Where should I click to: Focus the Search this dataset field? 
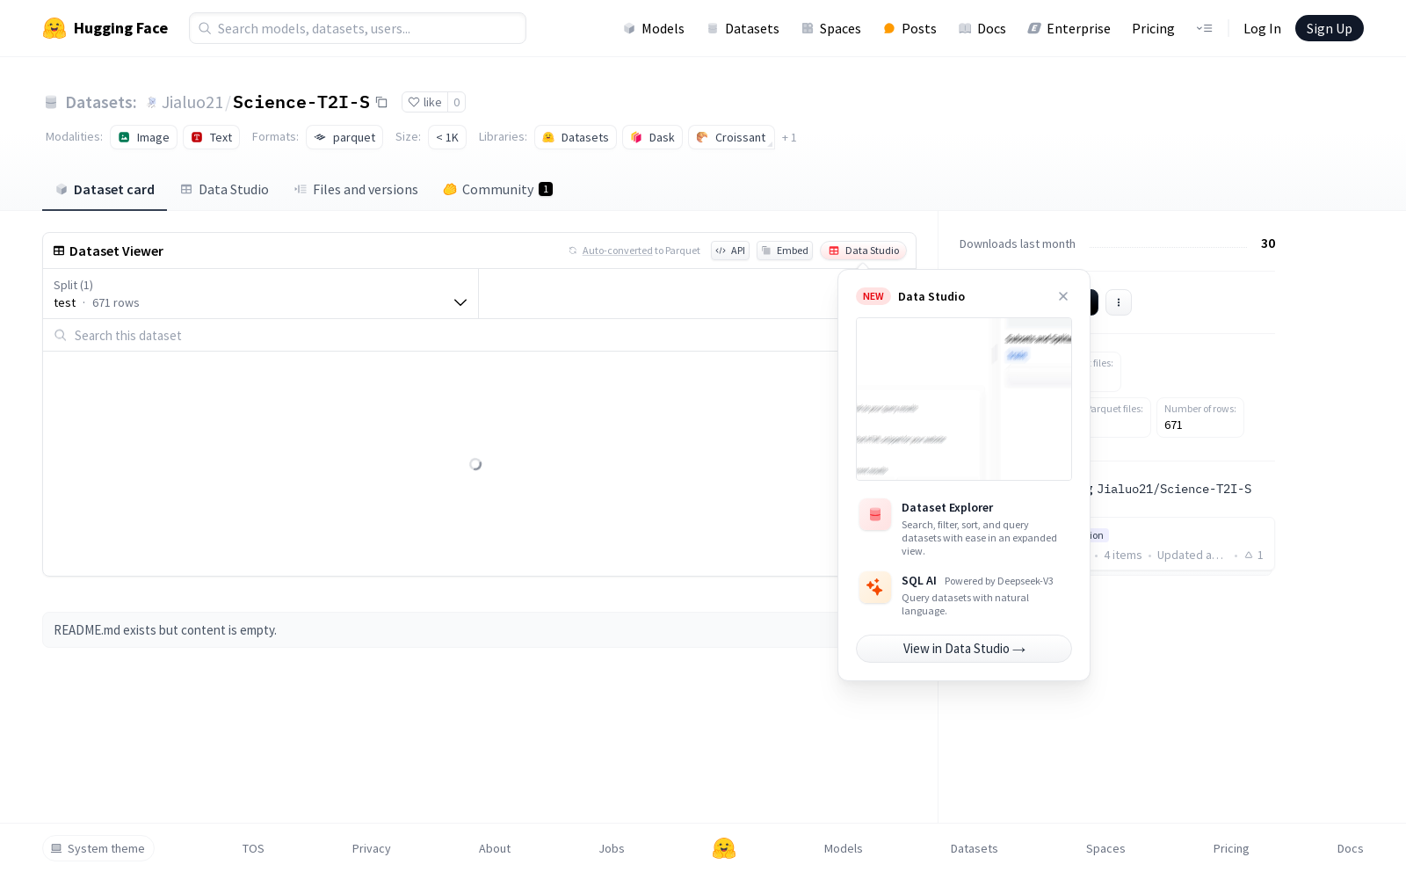click(x=440, y=335)
